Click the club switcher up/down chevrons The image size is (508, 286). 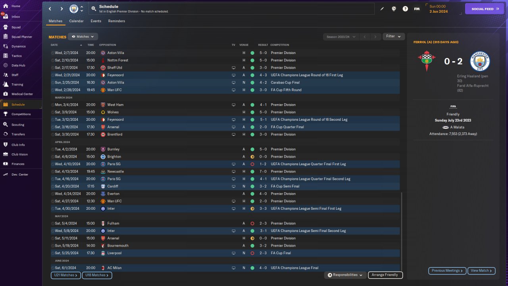(x=82, y=9)
